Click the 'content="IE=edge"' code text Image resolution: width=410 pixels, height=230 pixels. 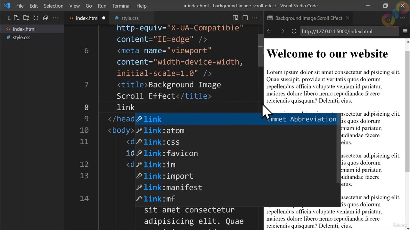point(155,39)
